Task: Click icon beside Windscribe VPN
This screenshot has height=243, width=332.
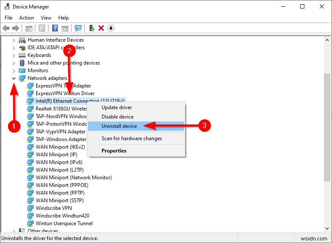Action: pyautogui.click(x=30, y=208)
